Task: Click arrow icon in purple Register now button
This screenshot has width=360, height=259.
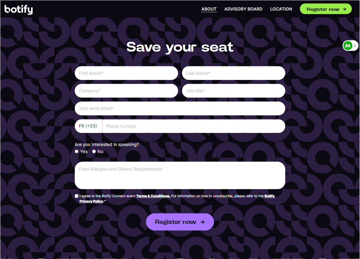Action: pyautogui.click(x=202, y=222)
